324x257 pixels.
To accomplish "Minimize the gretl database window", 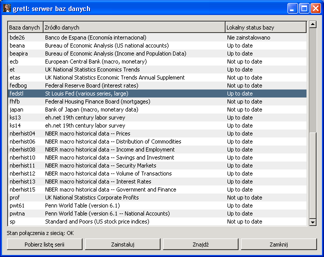I will [292, 8].
